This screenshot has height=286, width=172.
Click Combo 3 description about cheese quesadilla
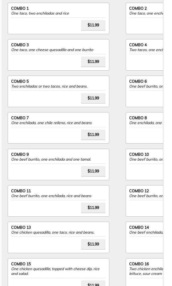52,50
